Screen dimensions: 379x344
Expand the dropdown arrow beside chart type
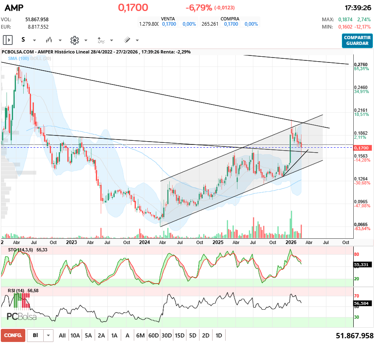pyautogui.click(x=60, y=40)
